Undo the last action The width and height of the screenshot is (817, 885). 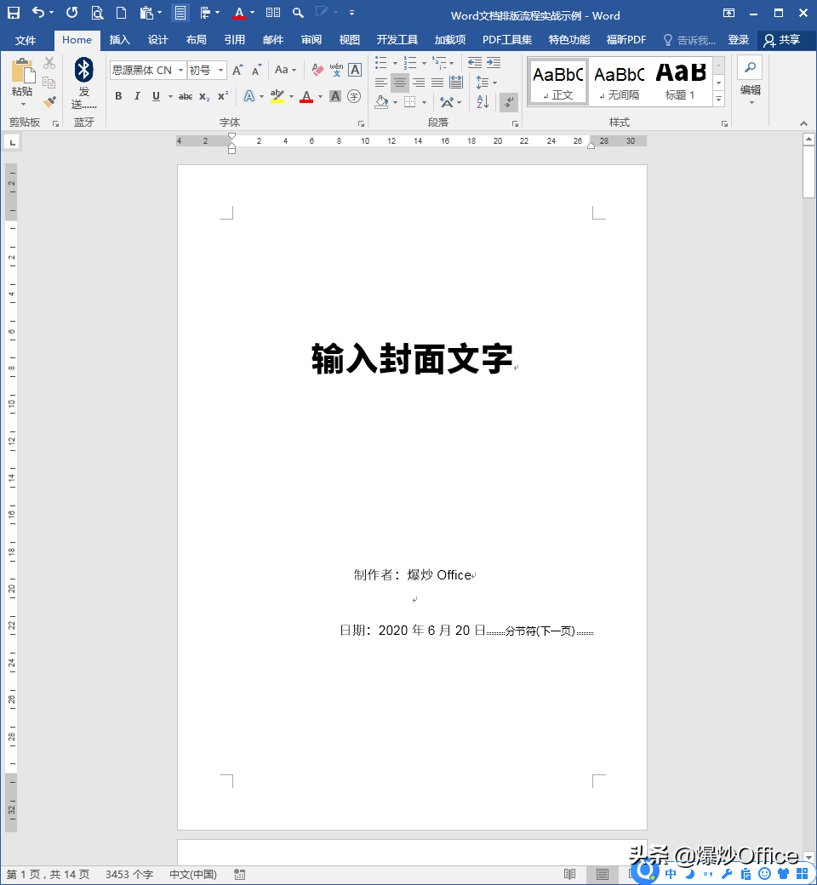click(37, 13)
